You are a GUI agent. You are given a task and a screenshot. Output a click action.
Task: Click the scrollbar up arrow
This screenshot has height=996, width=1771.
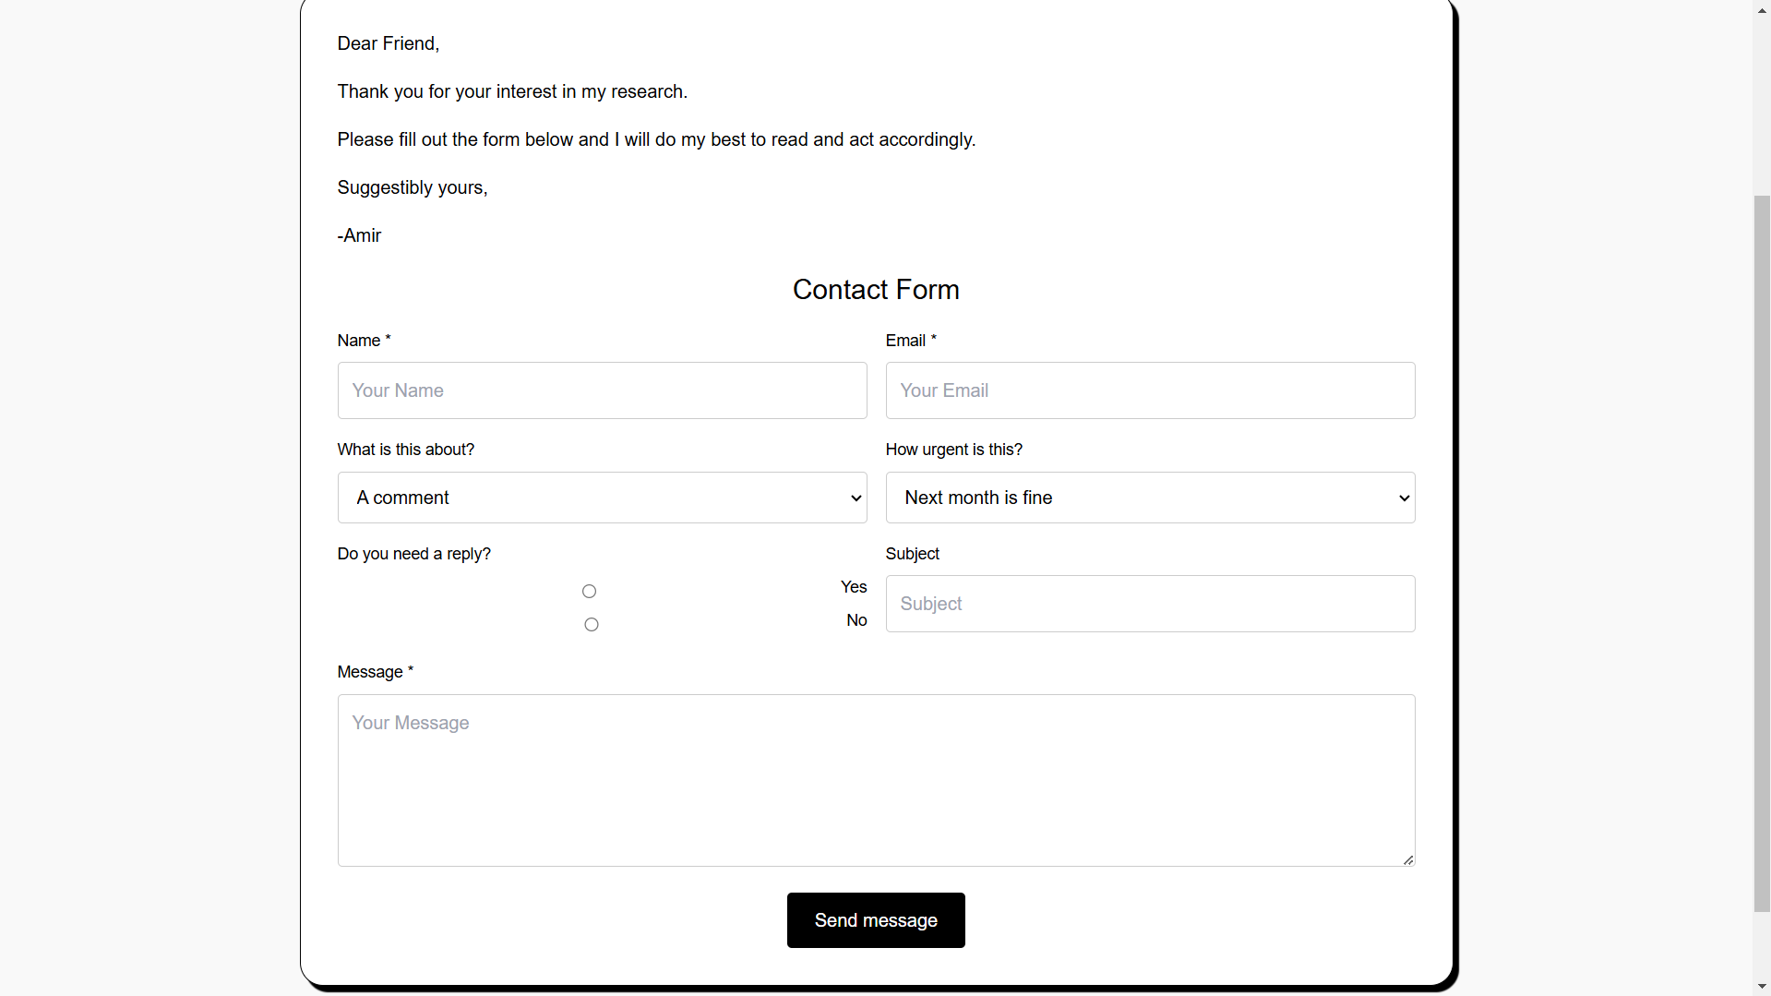coord(1762,8)
